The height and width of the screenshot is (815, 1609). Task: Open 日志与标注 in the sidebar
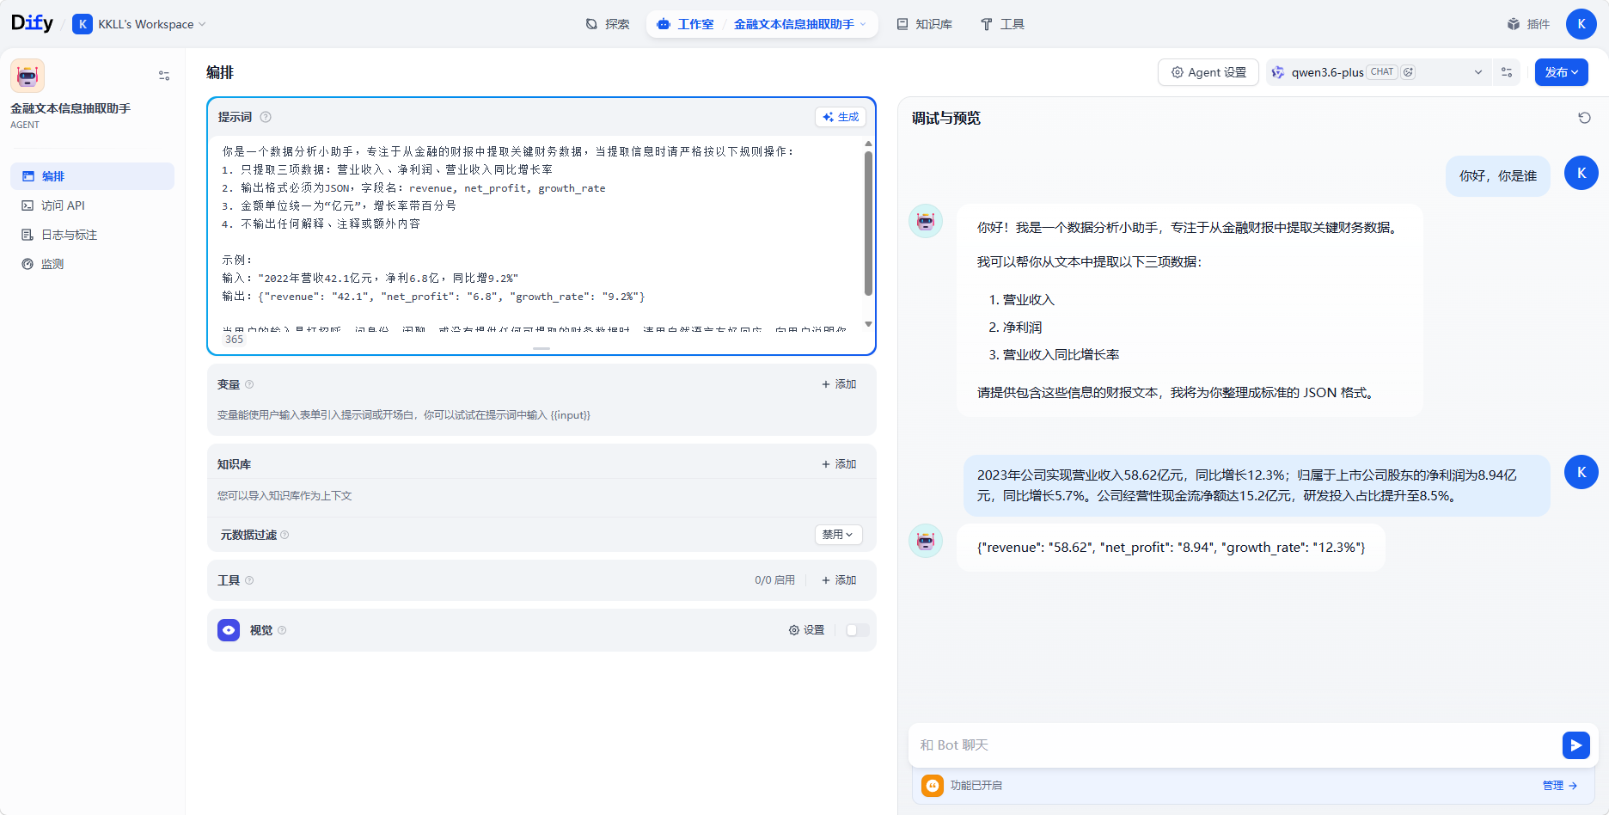[92, 235]
